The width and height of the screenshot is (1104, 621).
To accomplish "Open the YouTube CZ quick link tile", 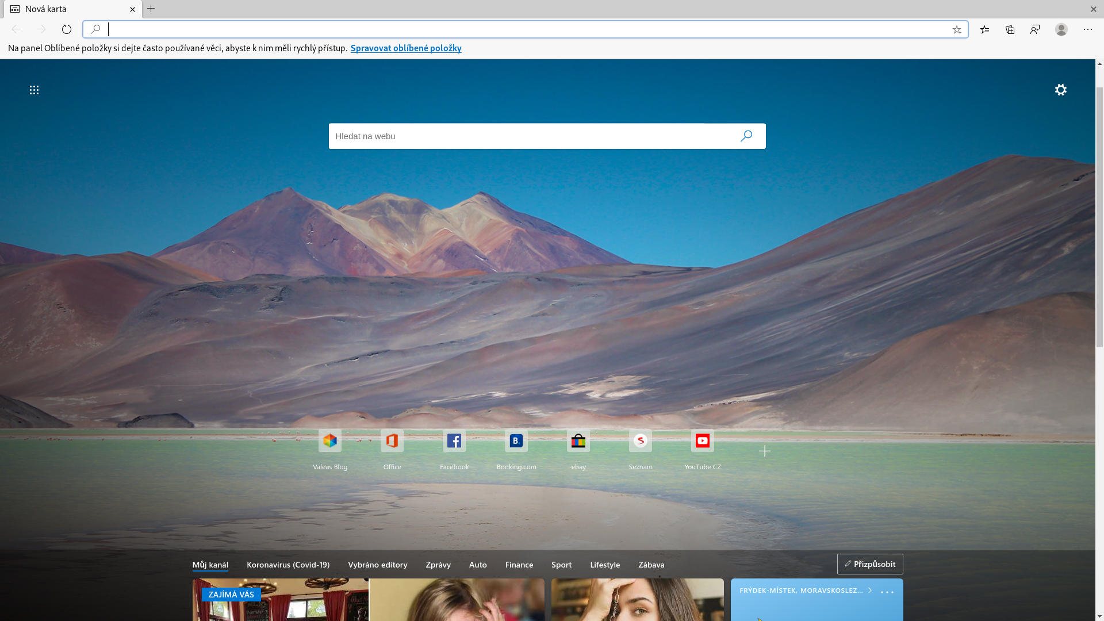I will pyautogui.click(x=703, y=450).
